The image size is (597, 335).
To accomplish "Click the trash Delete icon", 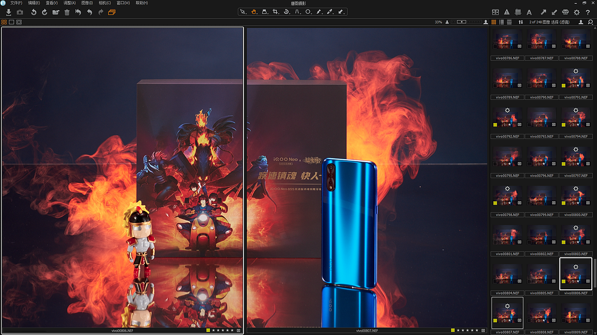I will pos(67,12).
